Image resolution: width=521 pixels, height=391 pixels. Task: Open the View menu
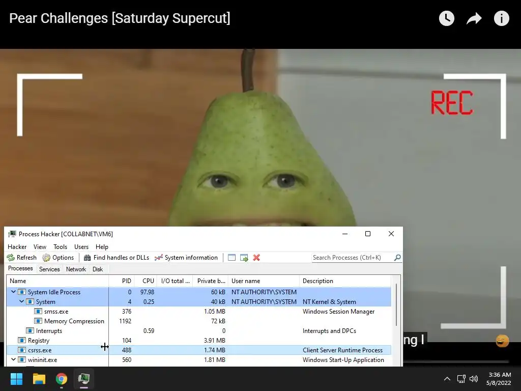click(40, 247)
